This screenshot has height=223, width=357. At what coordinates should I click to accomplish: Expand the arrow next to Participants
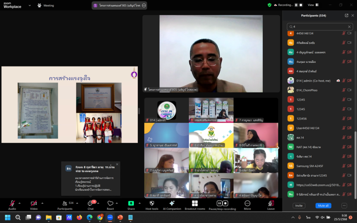(x=77, y=203)
